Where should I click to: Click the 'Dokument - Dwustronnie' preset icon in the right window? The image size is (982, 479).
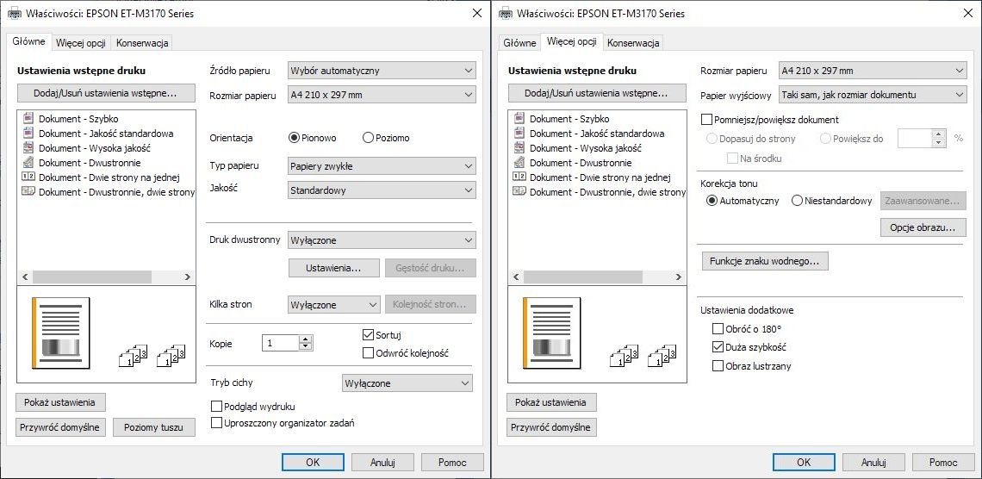coord(519,162)
